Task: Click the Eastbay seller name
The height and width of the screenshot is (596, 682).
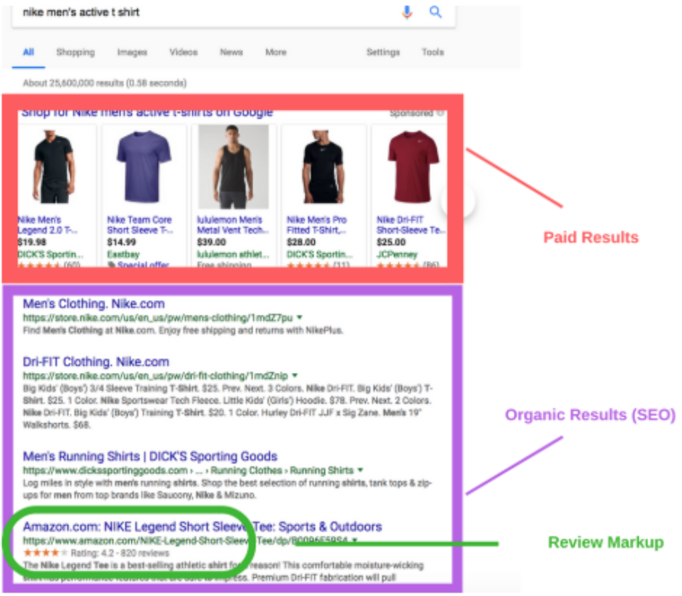Action: pos(123,254)
